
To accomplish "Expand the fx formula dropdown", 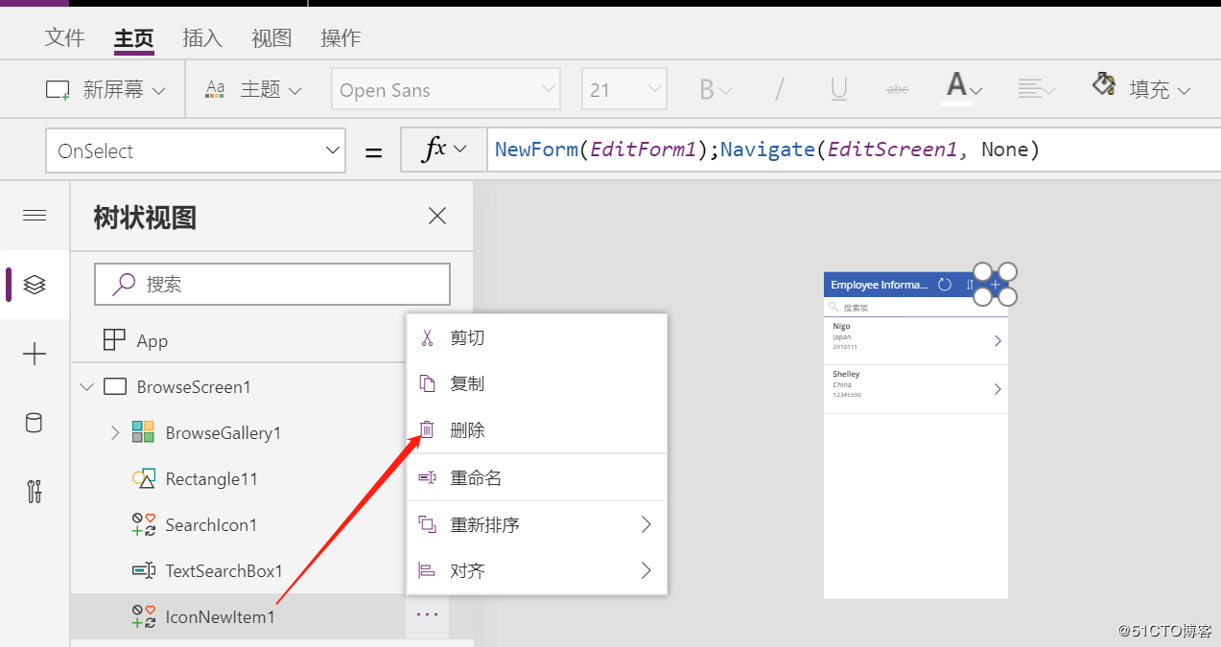I will click(443, 150).
